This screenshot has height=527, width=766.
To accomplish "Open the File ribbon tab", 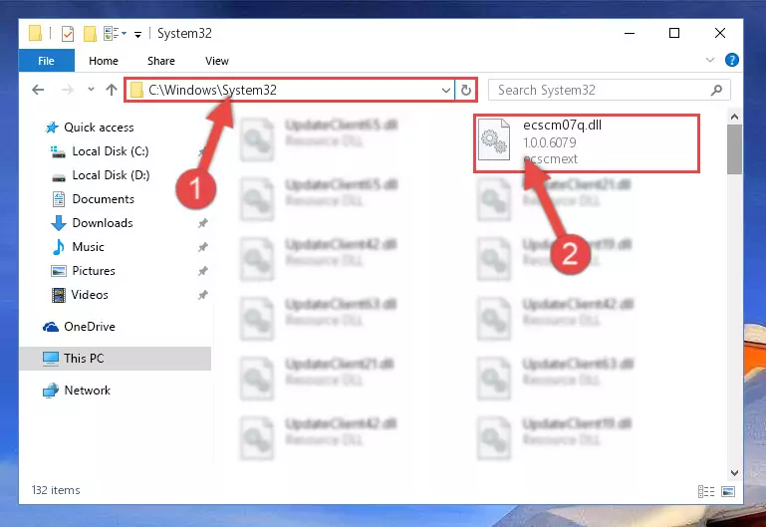I will (47, 61).
